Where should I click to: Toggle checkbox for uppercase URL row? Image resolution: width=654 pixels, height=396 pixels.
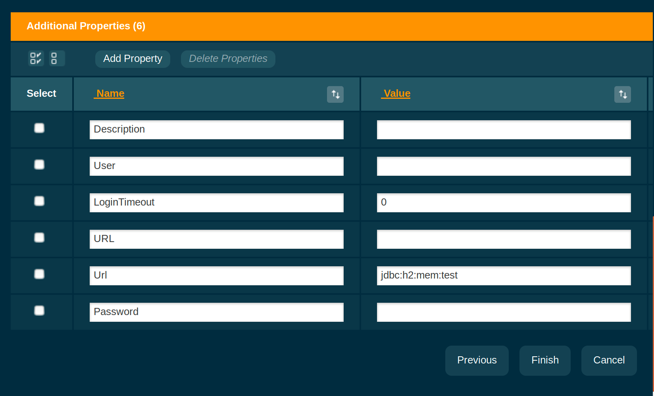(39, 238)
